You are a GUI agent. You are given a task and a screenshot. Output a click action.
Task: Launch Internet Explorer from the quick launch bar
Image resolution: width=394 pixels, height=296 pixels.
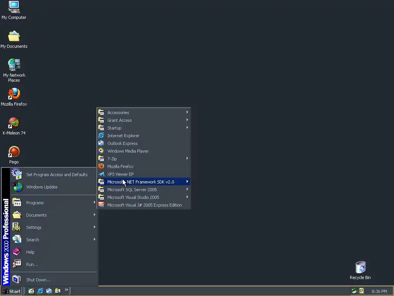click(x=40, y=291)
